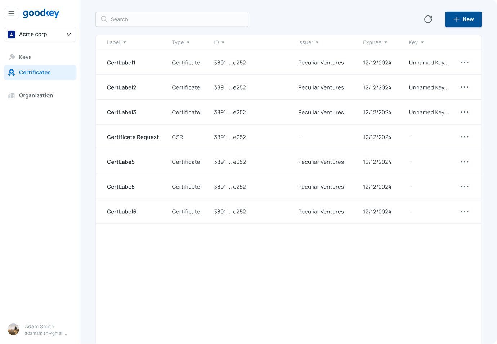Open the hamburger menu
Image resolution: width=497 pixels, height=344 pixels.
tap(12, 13)
